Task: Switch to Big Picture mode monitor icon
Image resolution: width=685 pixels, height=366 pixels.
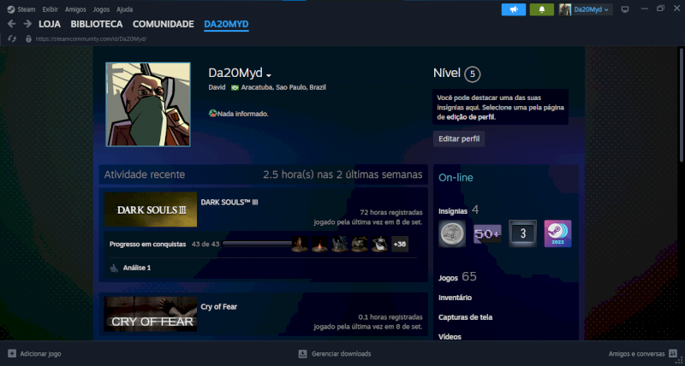Action: [x=625, y=9]
